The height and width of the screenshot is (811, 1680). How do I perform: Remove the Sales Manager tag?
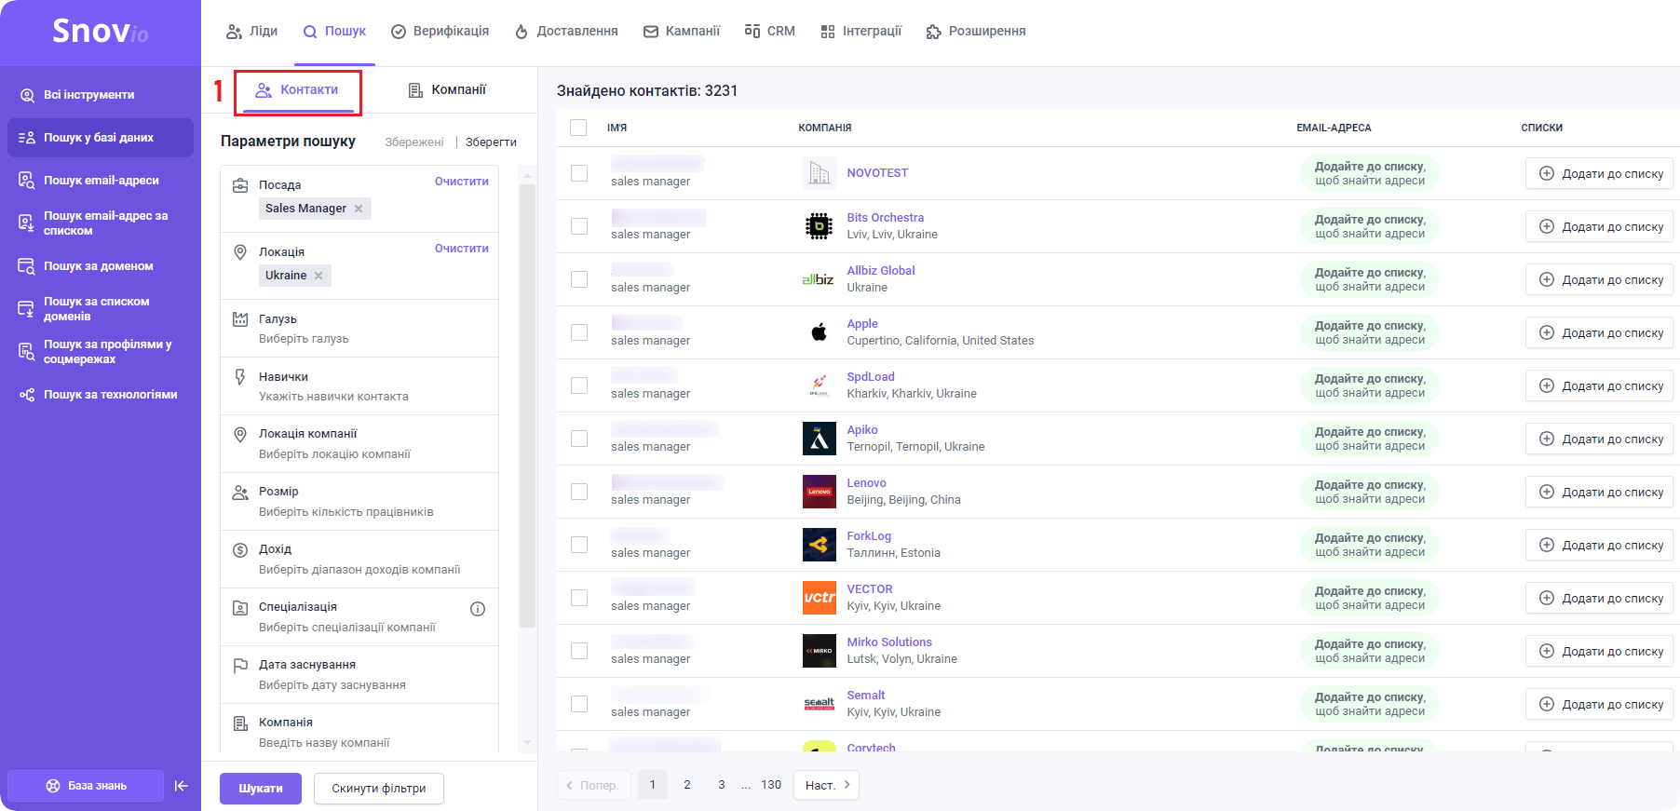(x=359, y=209)
